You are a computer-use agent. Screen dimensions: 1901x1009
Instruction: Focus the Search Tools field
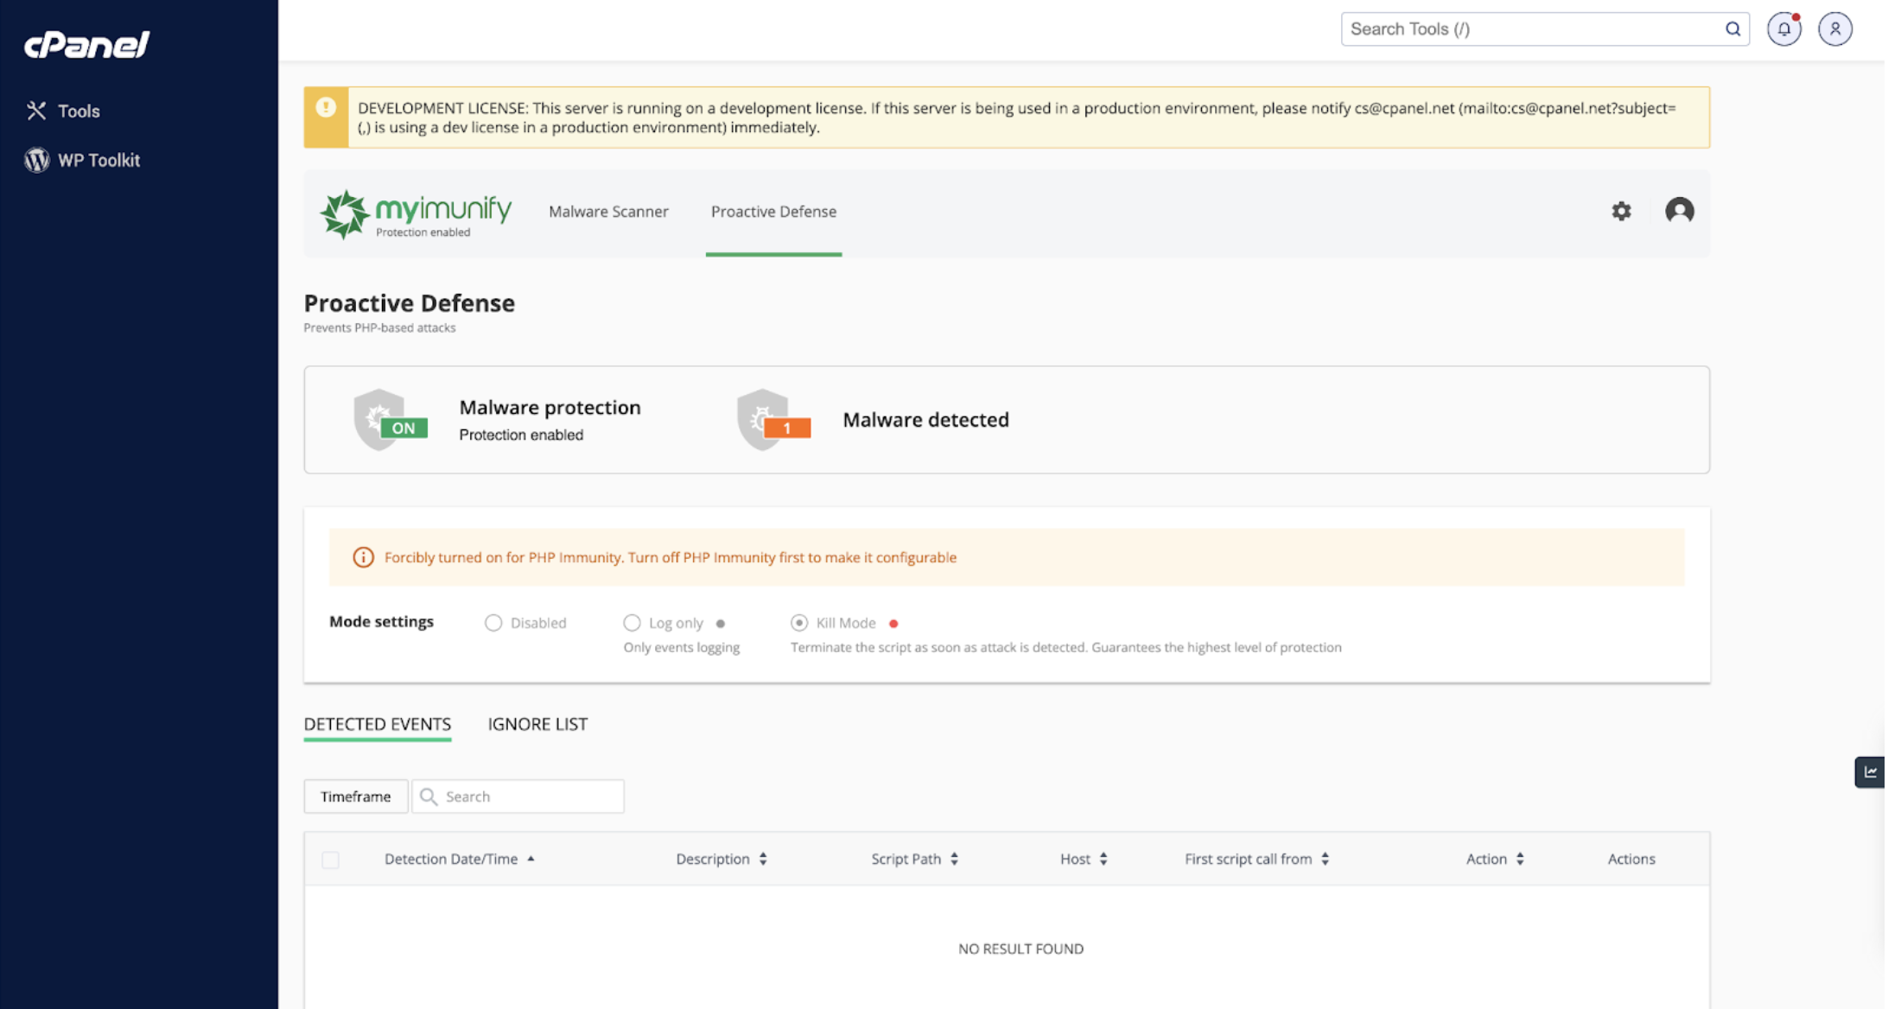[1545, 29]
